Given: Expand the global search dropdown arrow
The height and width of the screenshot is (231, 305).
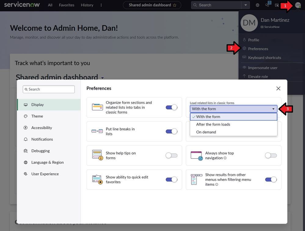Looking at the screenshot, I should pos(245,5).
